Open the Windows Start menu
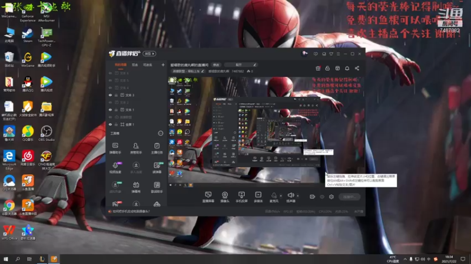This screenshot has height=264, width=471. [5, 259]
